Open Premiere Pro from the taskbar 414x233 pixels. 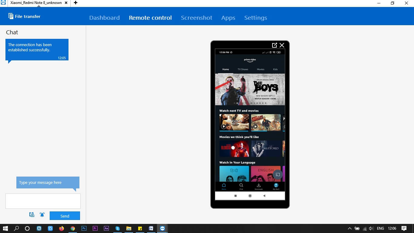95,228
